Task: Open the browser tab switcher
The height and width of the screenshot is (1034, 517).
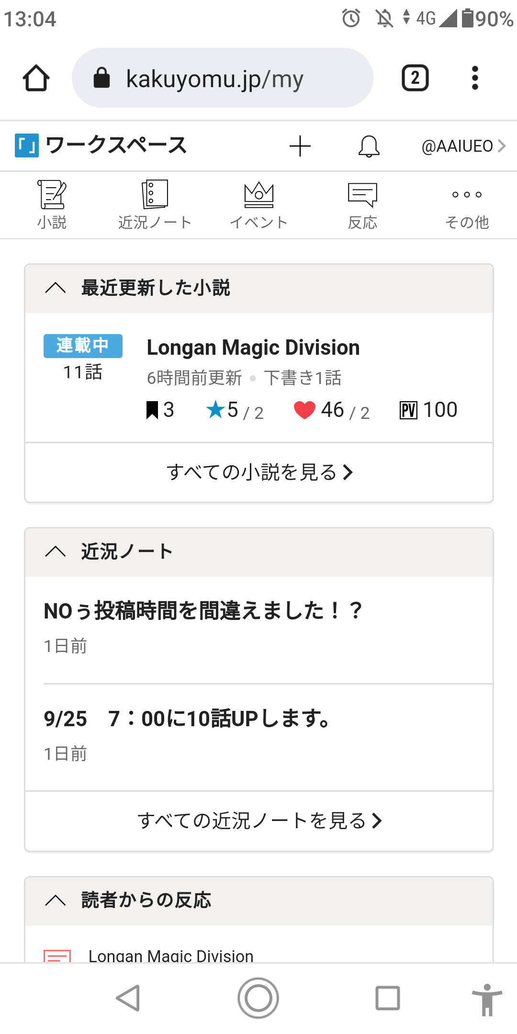Action: coord(415,78)
